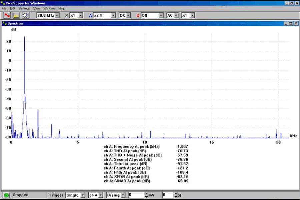Open the spectrum analyzer view icon

click(16, 15)
